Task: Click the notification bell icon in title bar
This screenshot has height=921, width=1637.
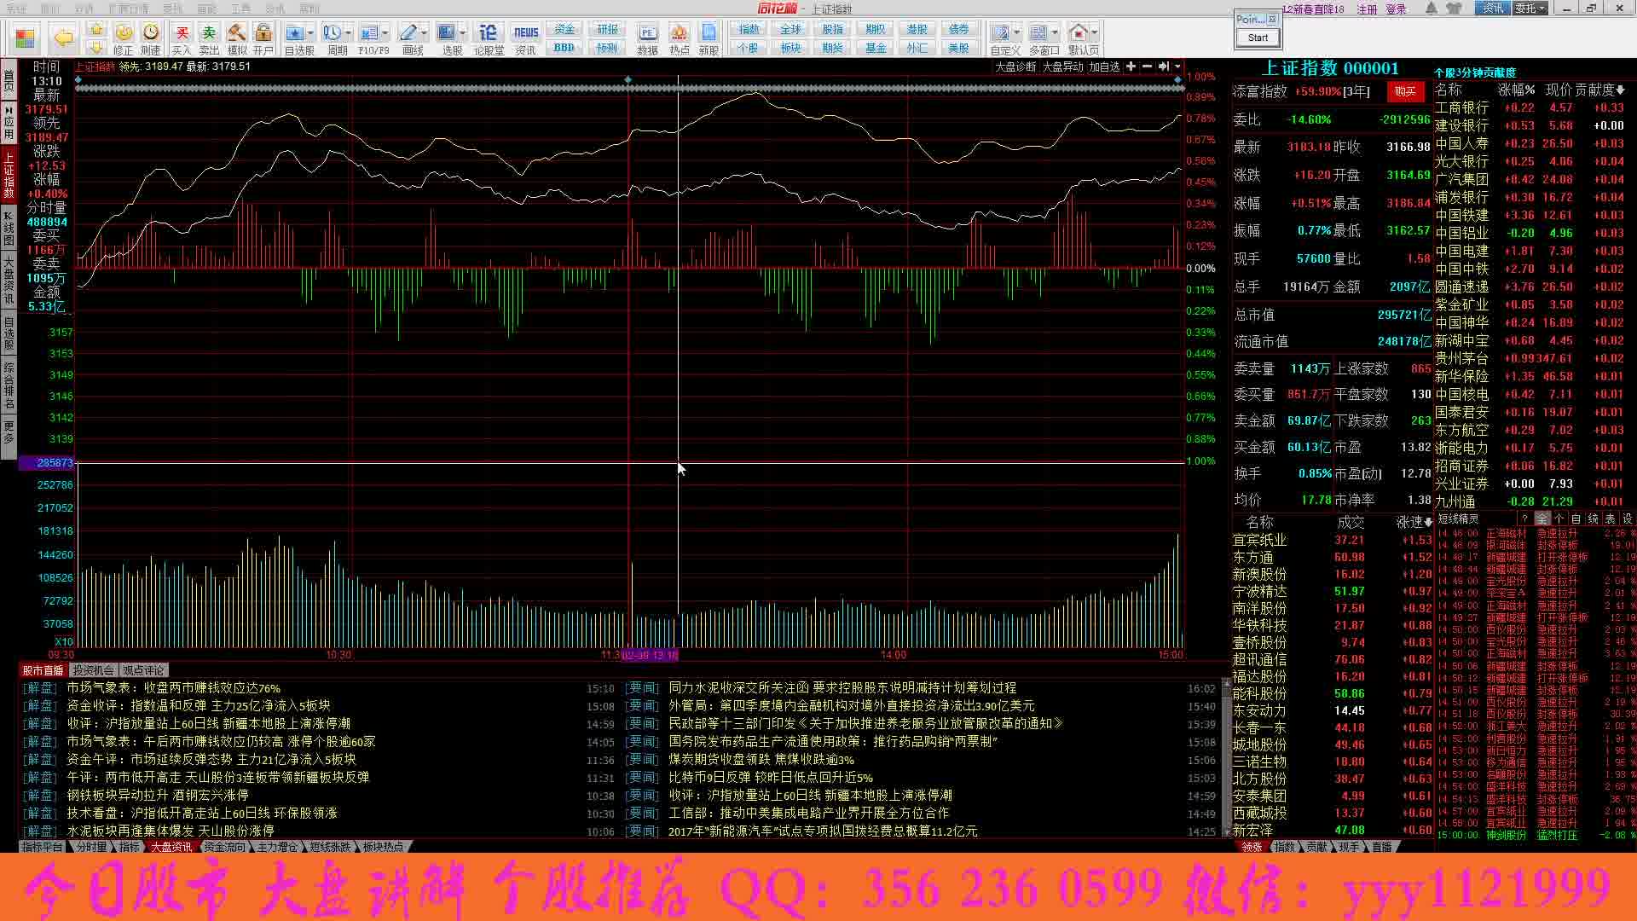Action: pos(1432,9)
